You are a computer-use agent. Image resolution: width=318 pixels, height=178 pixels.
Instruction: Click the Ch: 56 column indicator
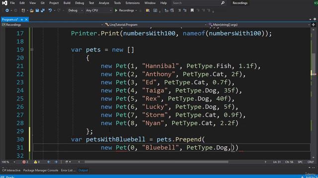coord(289,162)
